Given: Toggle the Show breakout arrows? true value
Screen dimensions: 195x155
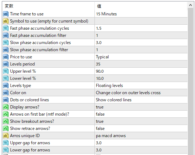Looking at the screenshot, I should pyautogui.click(x=141, y=121).
